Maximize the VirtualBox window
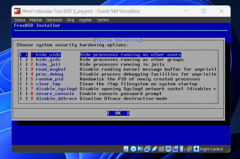Viewport: 240px width, 159px height. pos(203,11)
